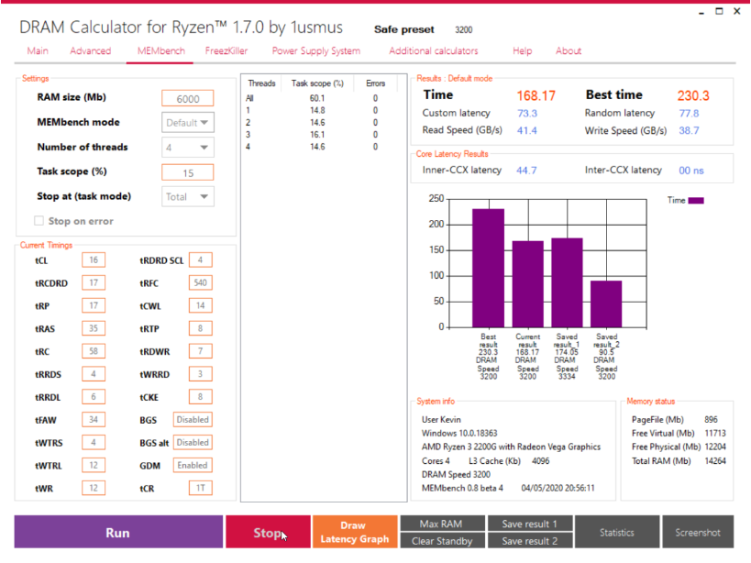Click the tRC value 58 field
The image size is (751, 563).
(x=94, y=351)
